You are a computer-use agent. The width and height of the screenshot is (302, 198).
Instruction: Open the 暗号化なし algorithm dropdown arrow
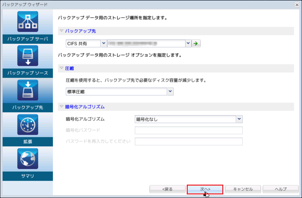coord(239,119)
